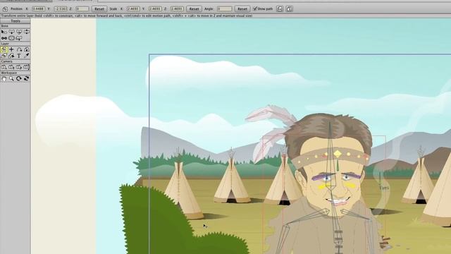Click the Flip Layer Vertically icon

pos(289,9)
